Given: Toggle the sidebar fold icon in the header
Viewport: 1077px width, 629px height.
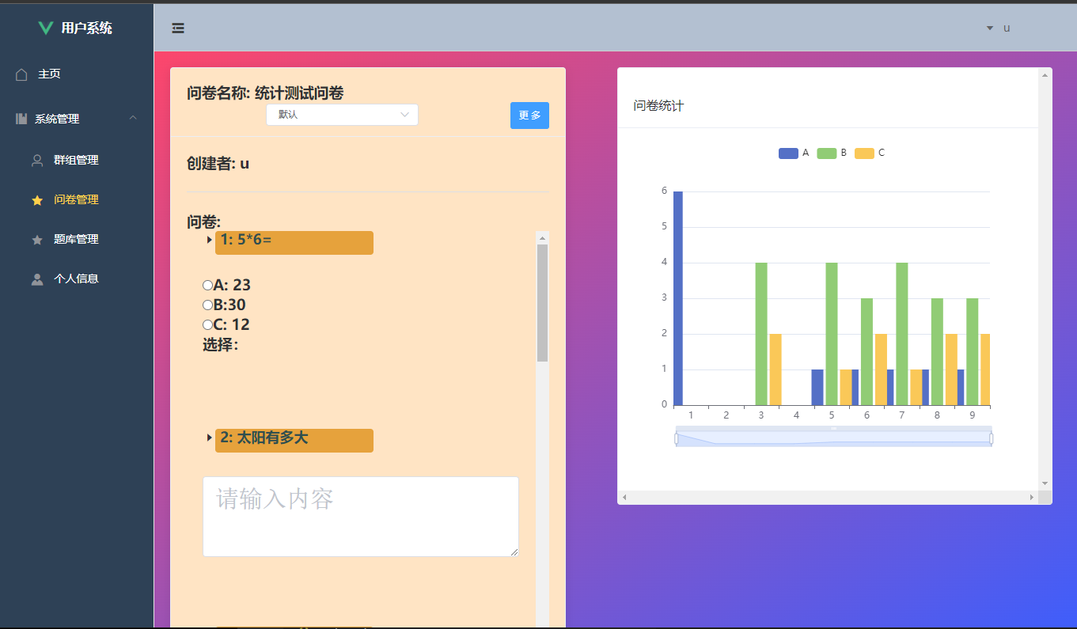Looking at the screenshot, I should (178, 28).
